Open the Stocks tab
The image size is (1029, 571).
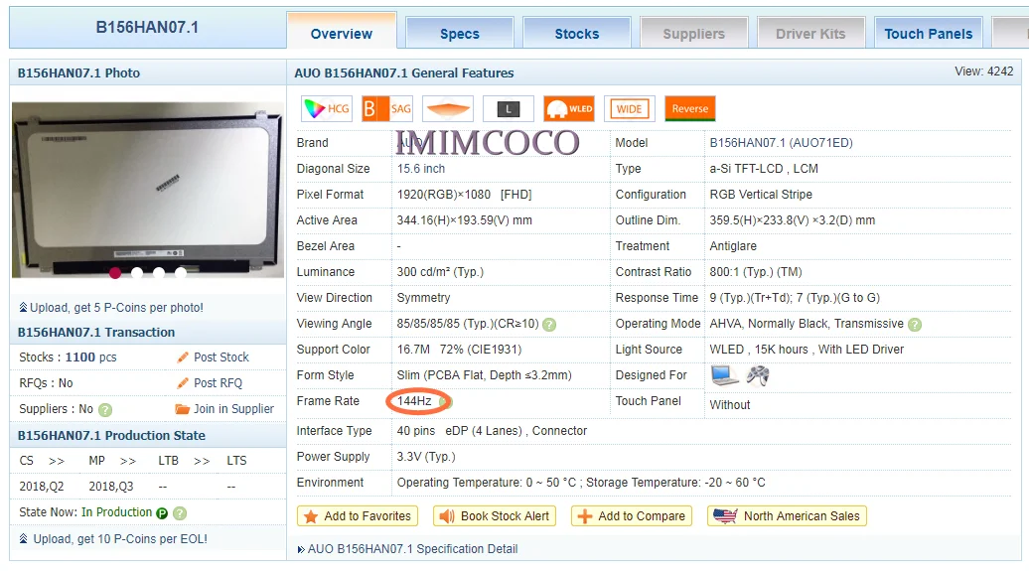point(577,34)
